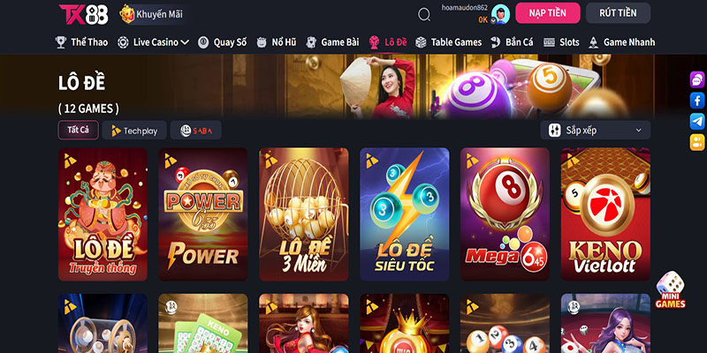Expand the Live Casino dropdown menu
The image size is (707, 353).
(x=153, y=42)
